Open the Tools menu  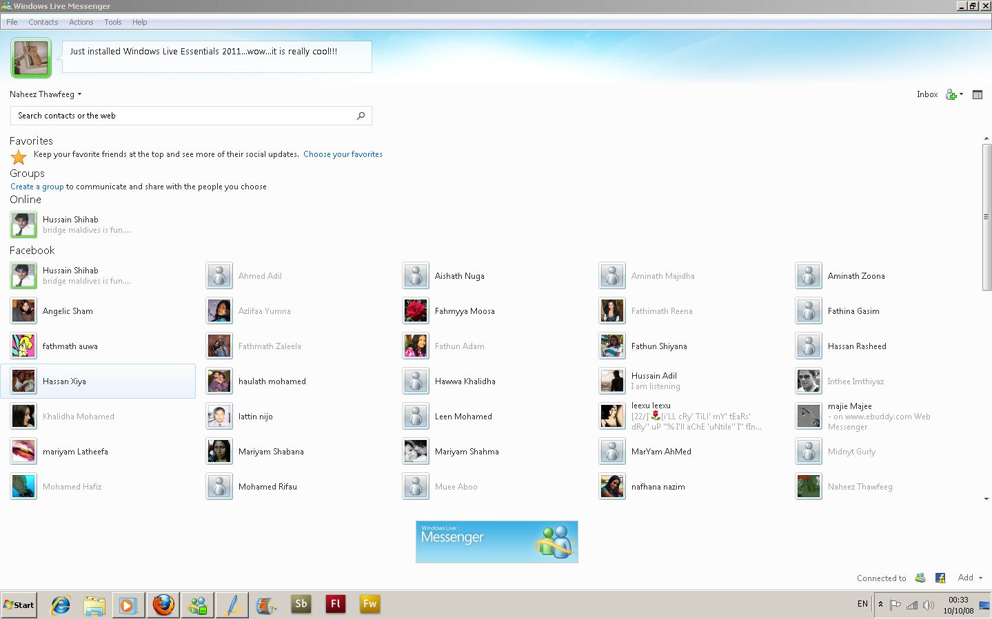[x=113, y=22]
